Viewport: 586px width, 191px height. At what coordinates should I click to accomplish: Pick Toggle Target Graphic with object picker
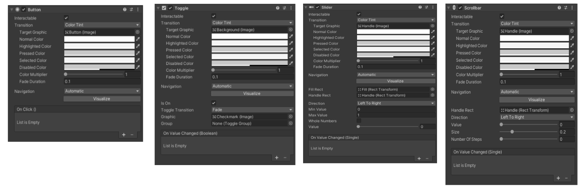(291, 30)
